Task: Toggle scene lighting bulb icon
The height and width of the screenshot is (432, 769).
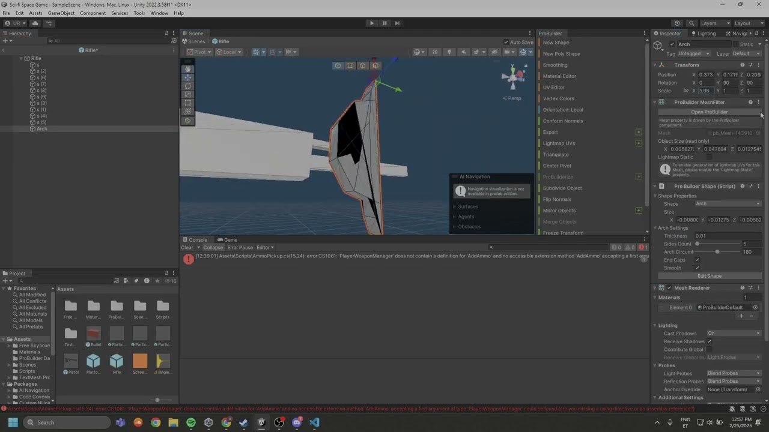Action: pyautogui.click(x=449, y=52)
